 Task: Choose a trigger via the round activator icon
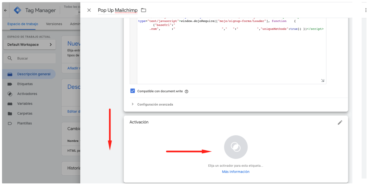point(236,147)
